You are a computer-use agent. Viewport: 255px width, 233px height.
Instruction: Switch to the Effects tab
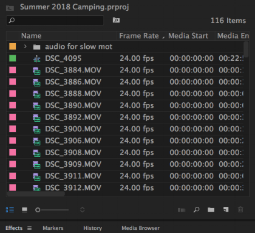[14, 228]
